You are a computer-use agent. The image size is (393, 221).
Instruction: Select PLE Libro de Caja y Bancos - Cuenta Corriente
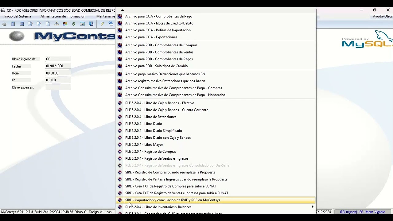(216, 110)
